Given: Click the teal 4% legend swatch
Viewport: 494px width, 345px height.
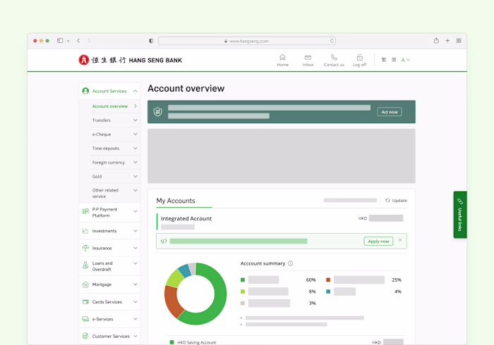Looking at the screenshot, I should pyautogui.click(x=328, y=291).
